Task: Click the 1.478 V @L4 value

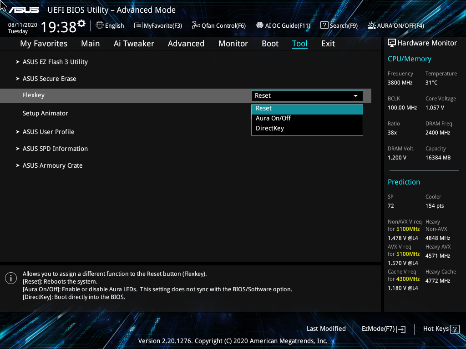Action: point(403,238)
